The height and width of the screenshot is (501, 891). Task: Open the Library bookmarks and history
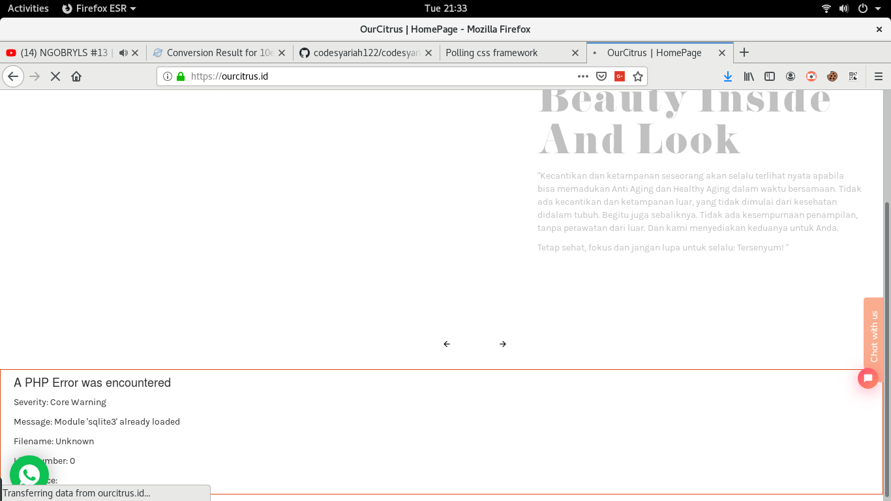(749, 76)
